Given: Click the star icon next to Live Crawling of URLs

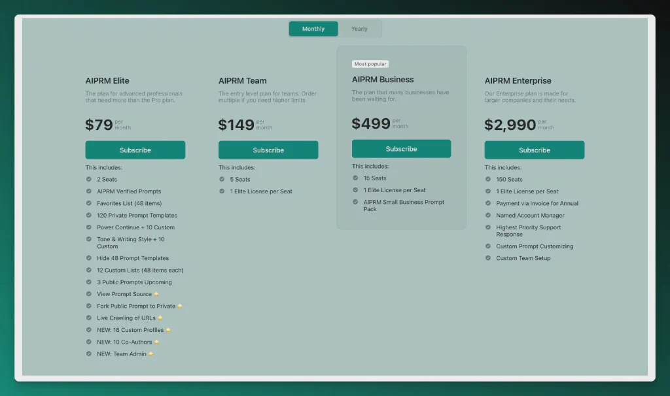Looking at the screenshot, I should (160, 318).
